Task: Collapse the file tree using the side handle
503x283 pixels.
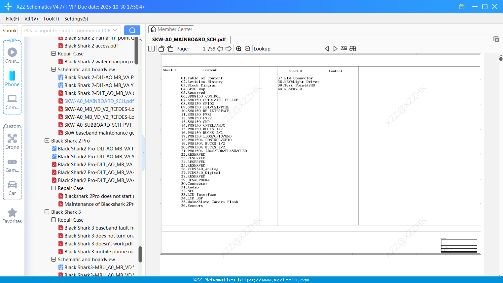Action: (144, 153)
